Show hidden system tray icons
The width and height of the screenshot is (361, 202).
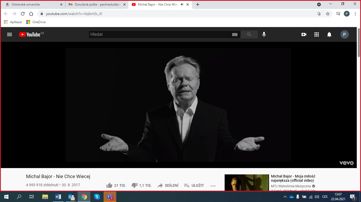tap(285, 197)
